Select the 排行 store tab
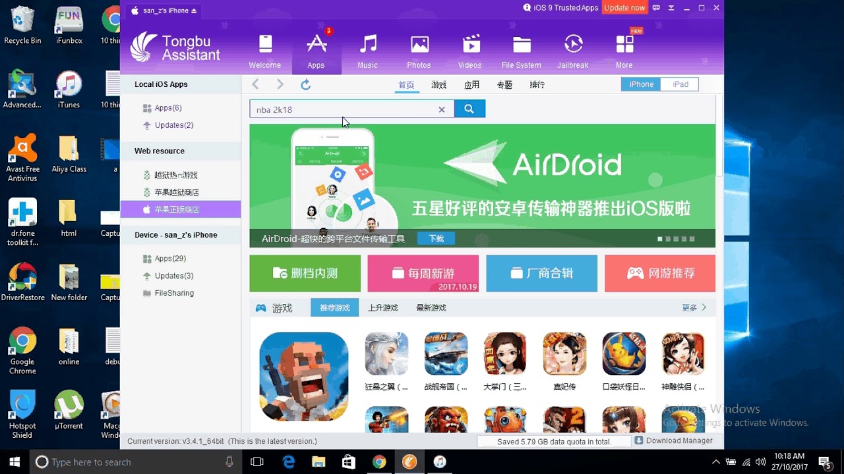The height and width of the screenshot is (474, 844). point(537,85)
